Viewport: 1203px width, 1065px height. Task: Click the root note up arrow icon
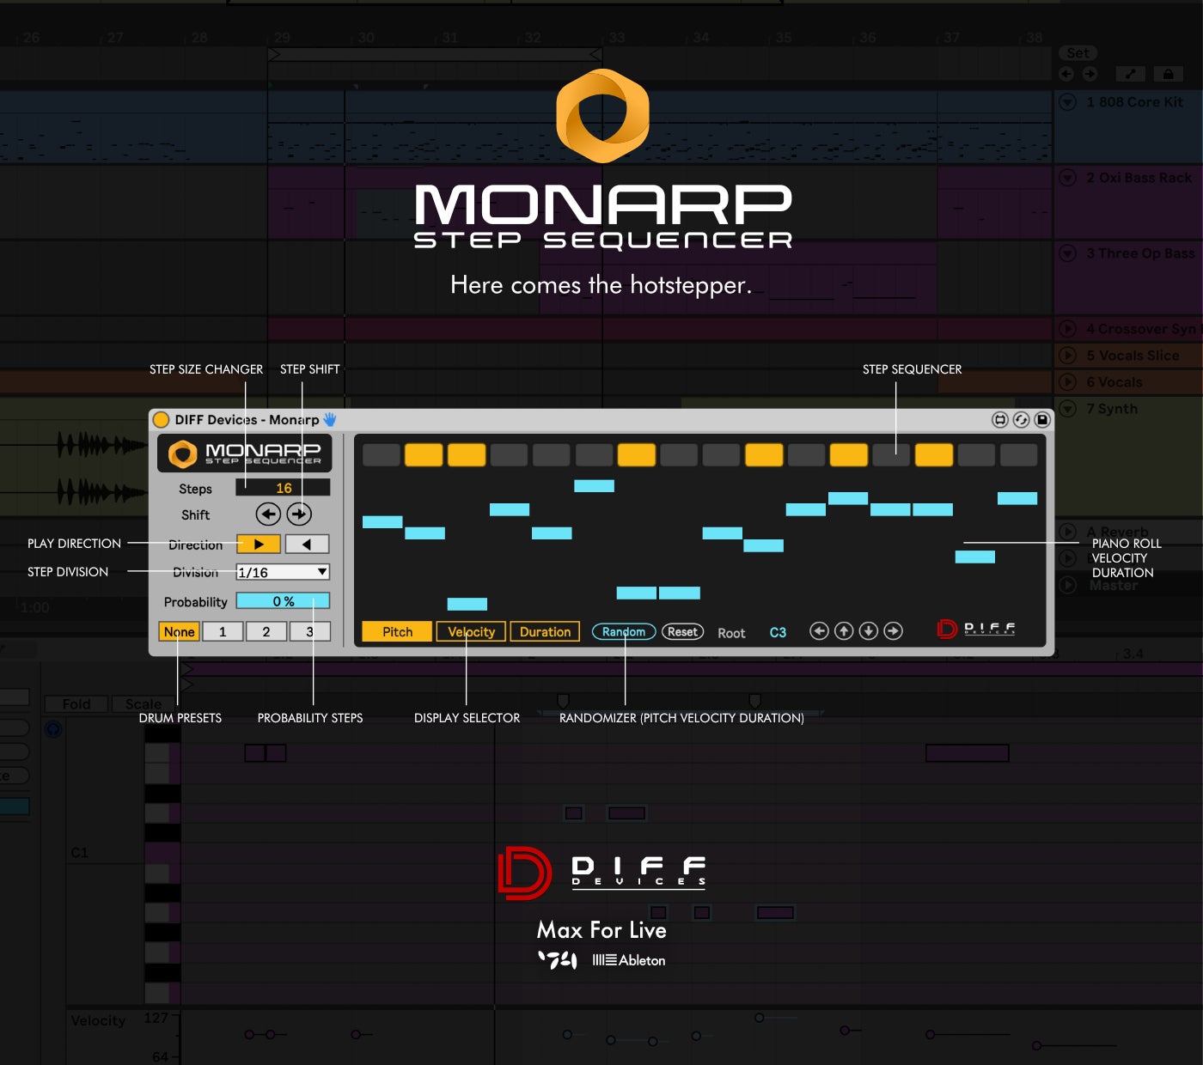point(843,630)
